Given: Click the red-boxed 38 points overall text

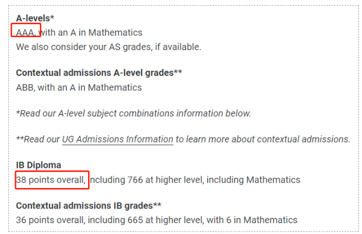Looking at the screenshot, I should pyautogui.click(x=51, y=180).
